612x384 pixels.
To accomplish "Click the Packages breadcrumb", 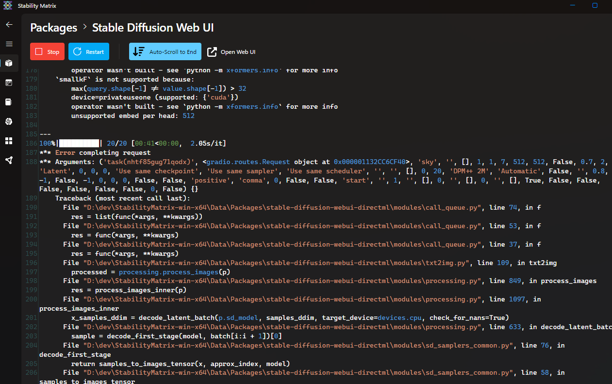I will [x=54, y=28].
